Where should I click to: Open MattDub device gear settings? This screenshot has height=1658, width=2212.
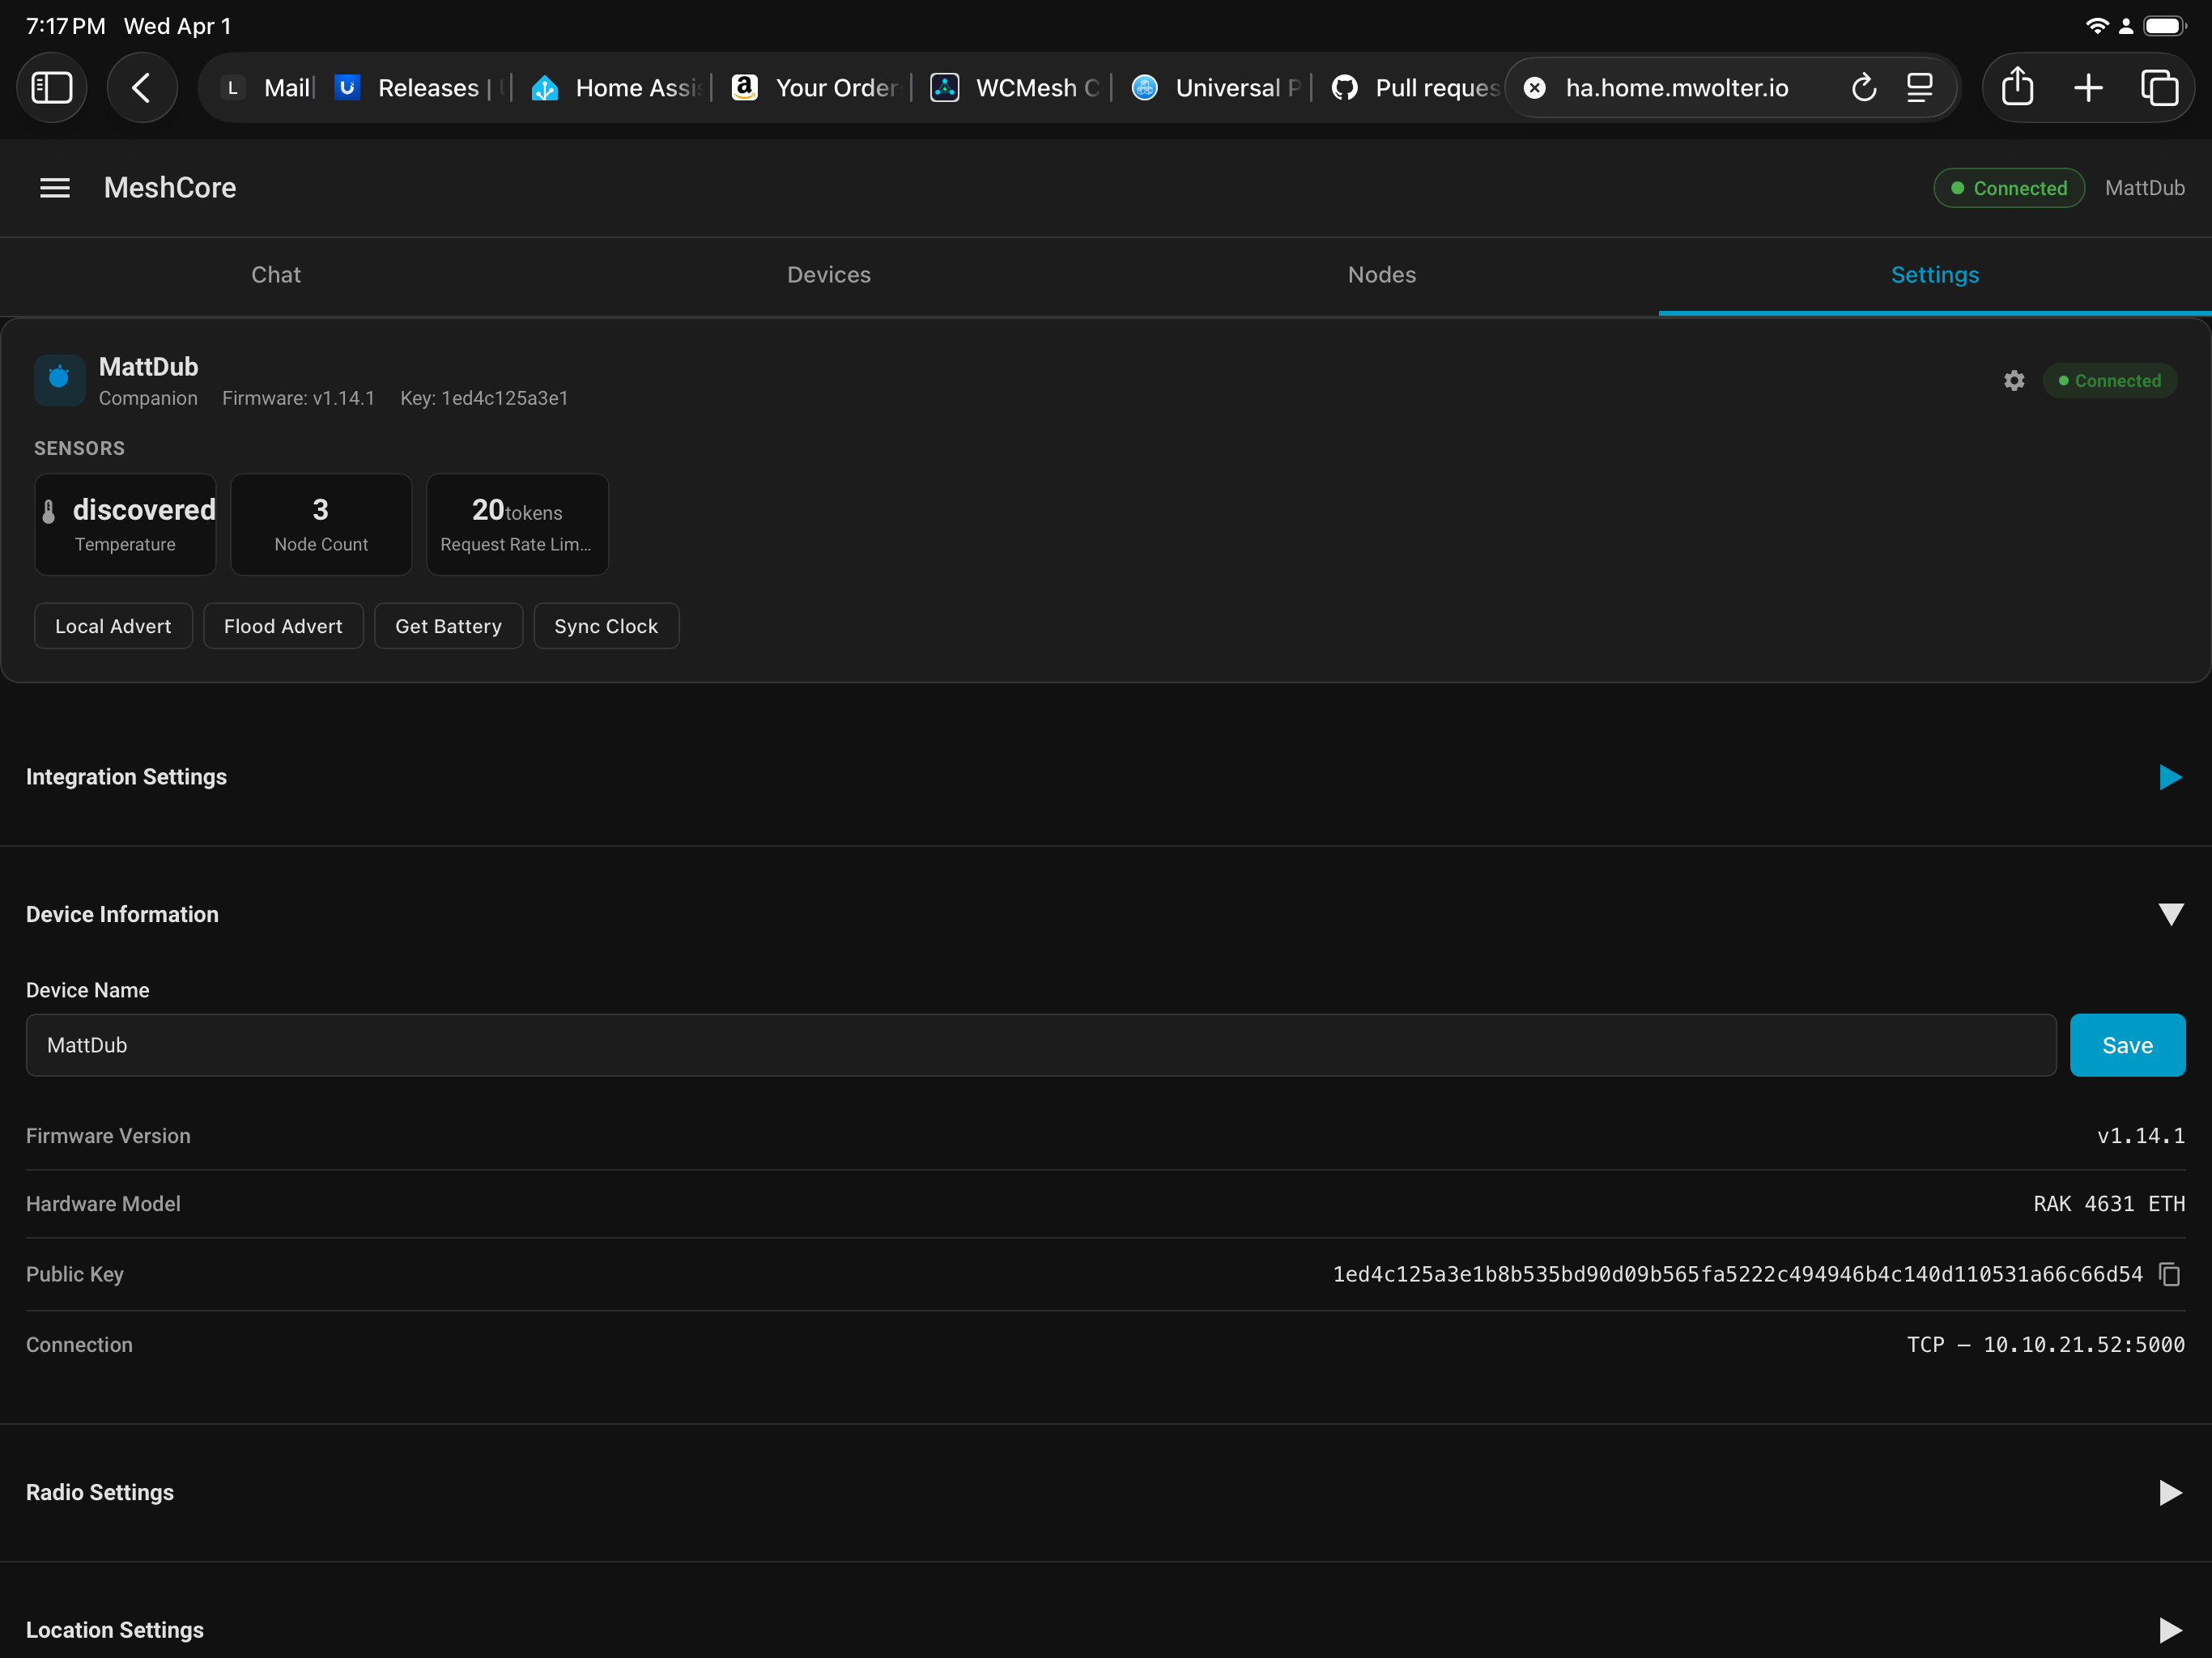click(x=2014, y=381)
